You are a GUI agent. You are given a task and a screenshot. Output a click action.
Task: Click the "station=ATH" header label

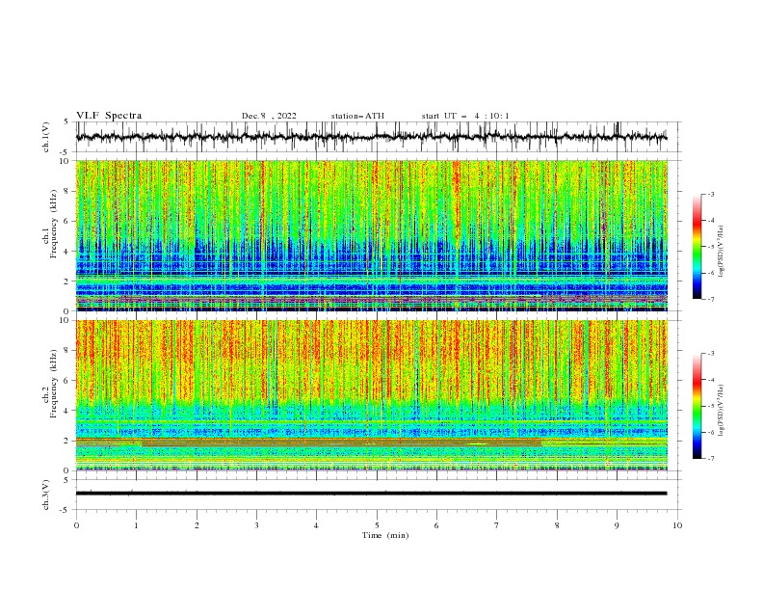tap(357, 116)
